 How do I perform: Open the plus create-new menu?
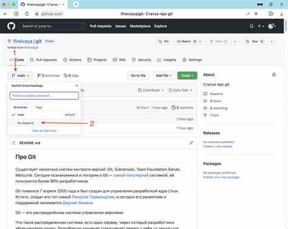click(261, 26)
